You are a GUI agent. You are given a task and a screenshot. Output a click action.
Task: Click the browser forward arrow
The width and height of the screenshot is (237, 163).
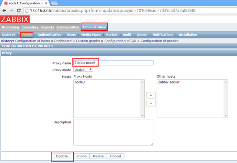coord(11,11)
